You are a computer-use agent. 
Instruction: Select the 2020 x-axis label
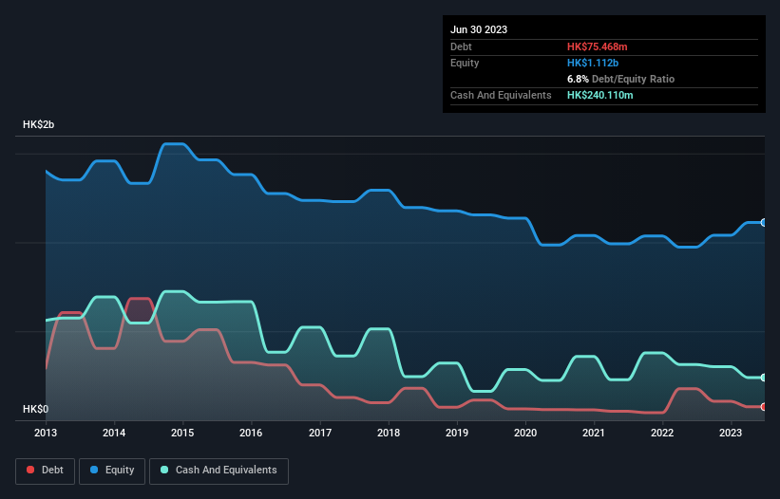525,433
